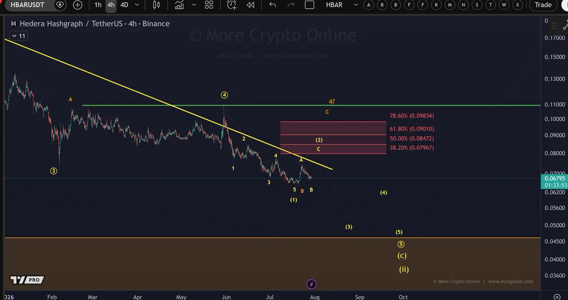Select the circled N shortcut

[x=464, y=5]
